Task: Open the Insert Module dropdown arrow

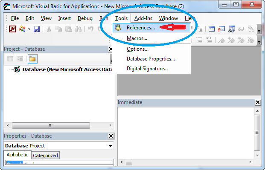Action: click(x=29, y=29)
